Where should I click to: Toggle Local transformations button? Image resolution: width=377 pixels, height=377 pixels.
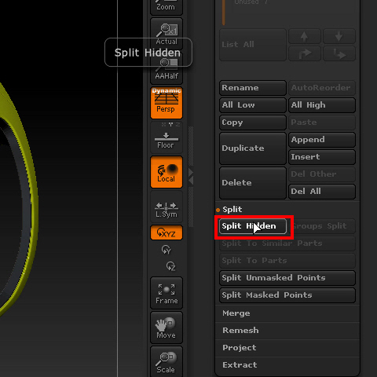[x=167, y=172]
